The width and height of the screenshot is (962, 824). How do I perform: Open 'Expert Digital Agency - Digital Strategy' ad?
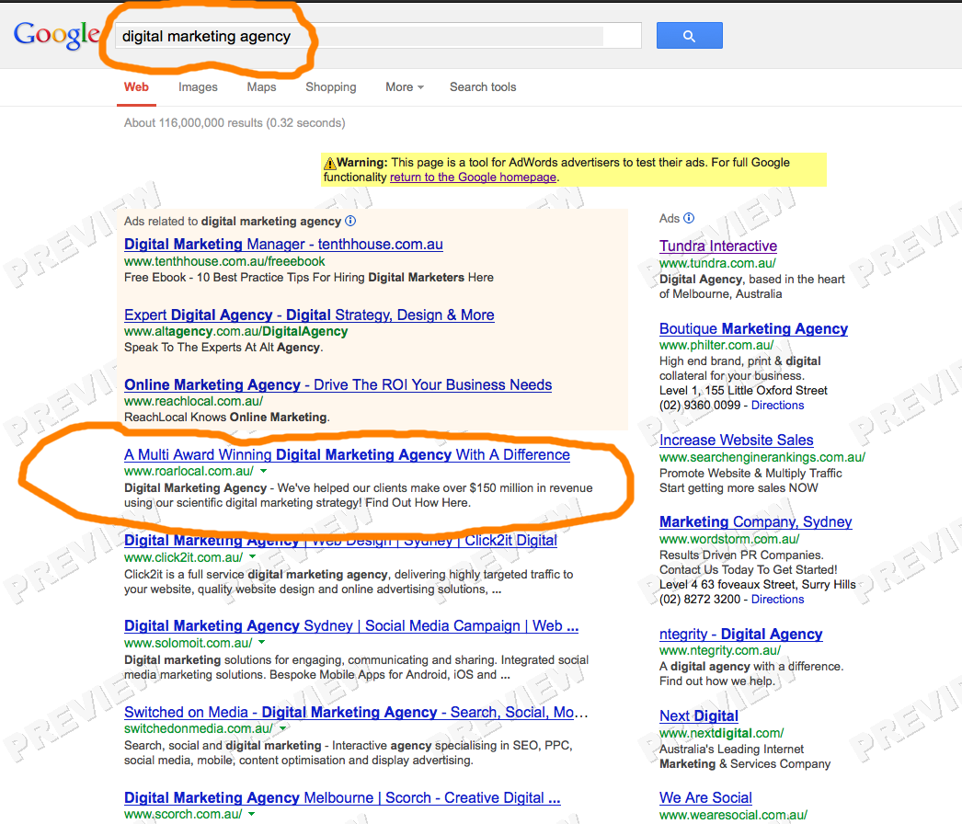click(x=309, y=315)
